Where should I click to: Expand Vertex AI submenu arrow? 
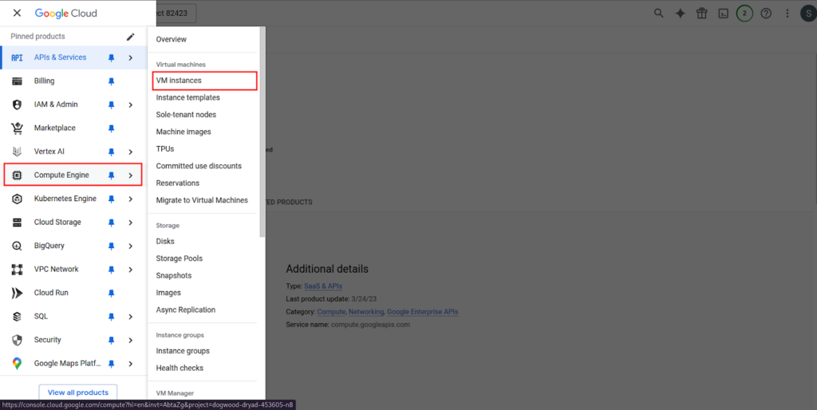point(130,152)
